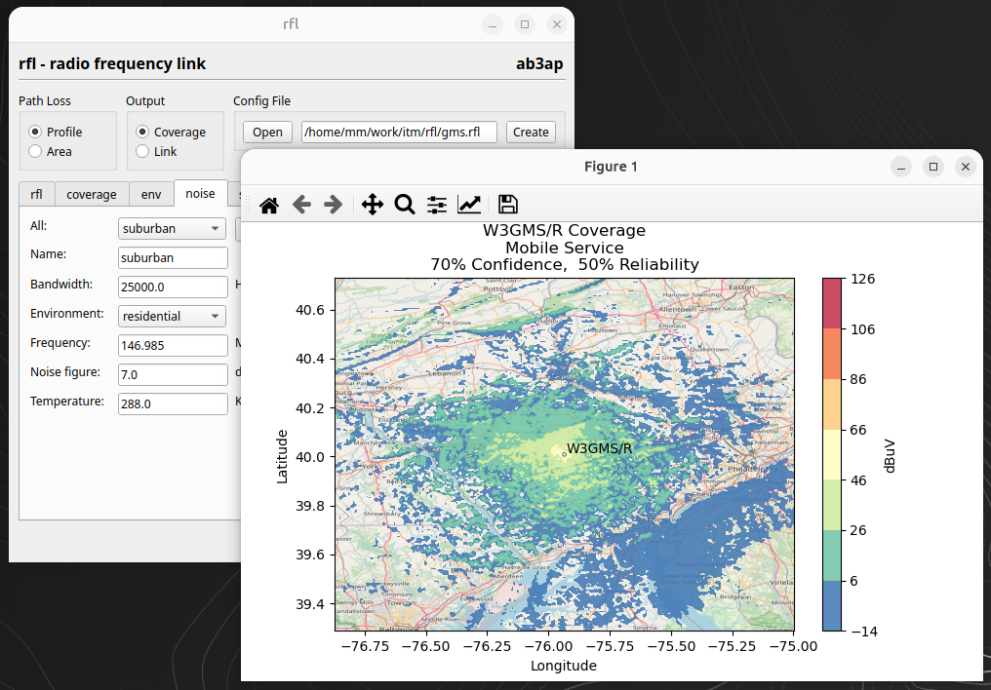
Task: Expand the Environment residential dropdown
Action: click(x=172, y=317)
